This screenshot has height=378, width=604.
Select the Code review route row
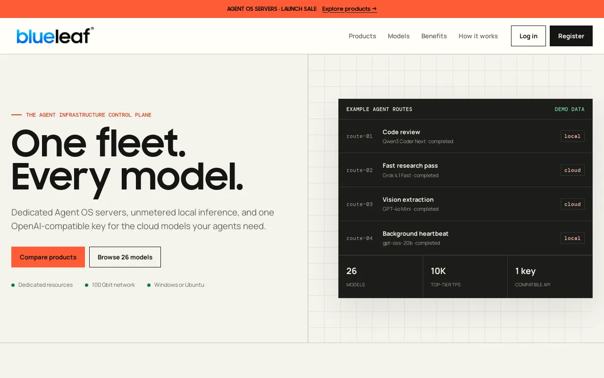point(465,136)
